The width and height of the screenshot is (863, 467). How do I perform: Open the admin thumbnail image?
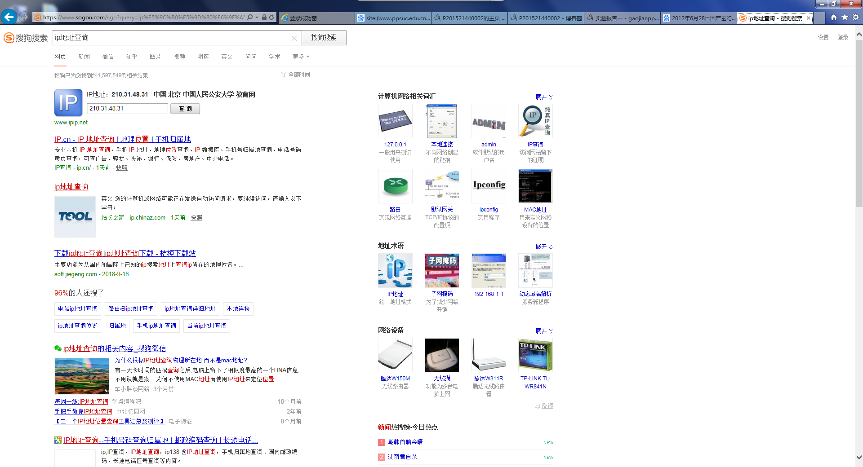tap(489, 121)
